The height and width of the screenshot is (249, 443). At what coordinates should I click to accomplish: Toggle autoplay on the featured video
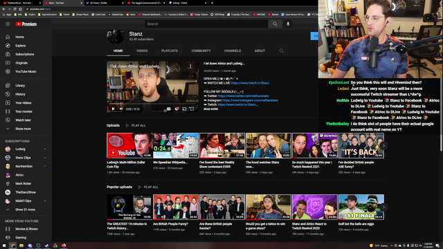(177, 109)
